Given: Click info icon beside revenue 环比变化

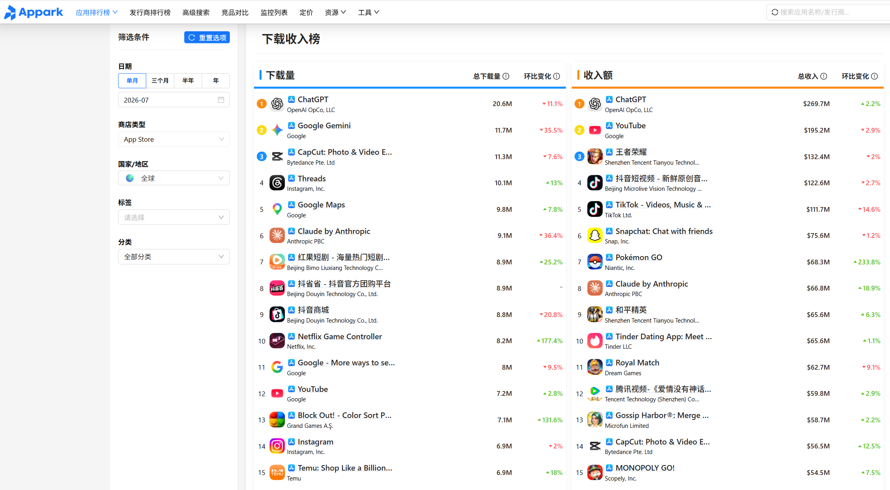Looking at the screenshot, I should coord(875,76).
